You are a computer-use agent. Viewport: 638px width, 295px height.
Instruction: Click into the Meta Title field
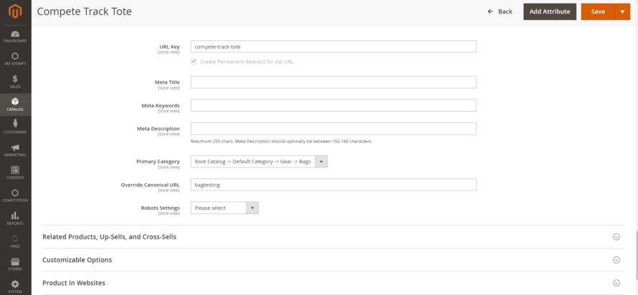click(x=333, y=82)
